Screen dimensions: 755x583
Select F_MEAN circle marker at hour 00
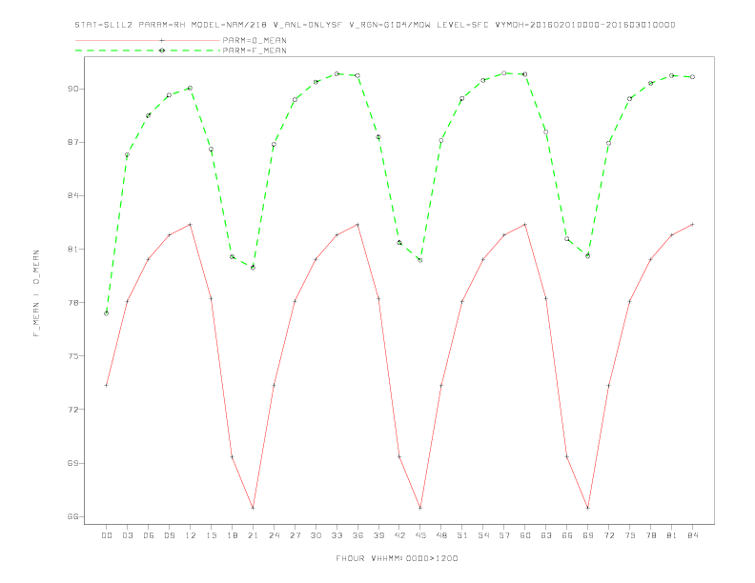[x=107, y=313]
